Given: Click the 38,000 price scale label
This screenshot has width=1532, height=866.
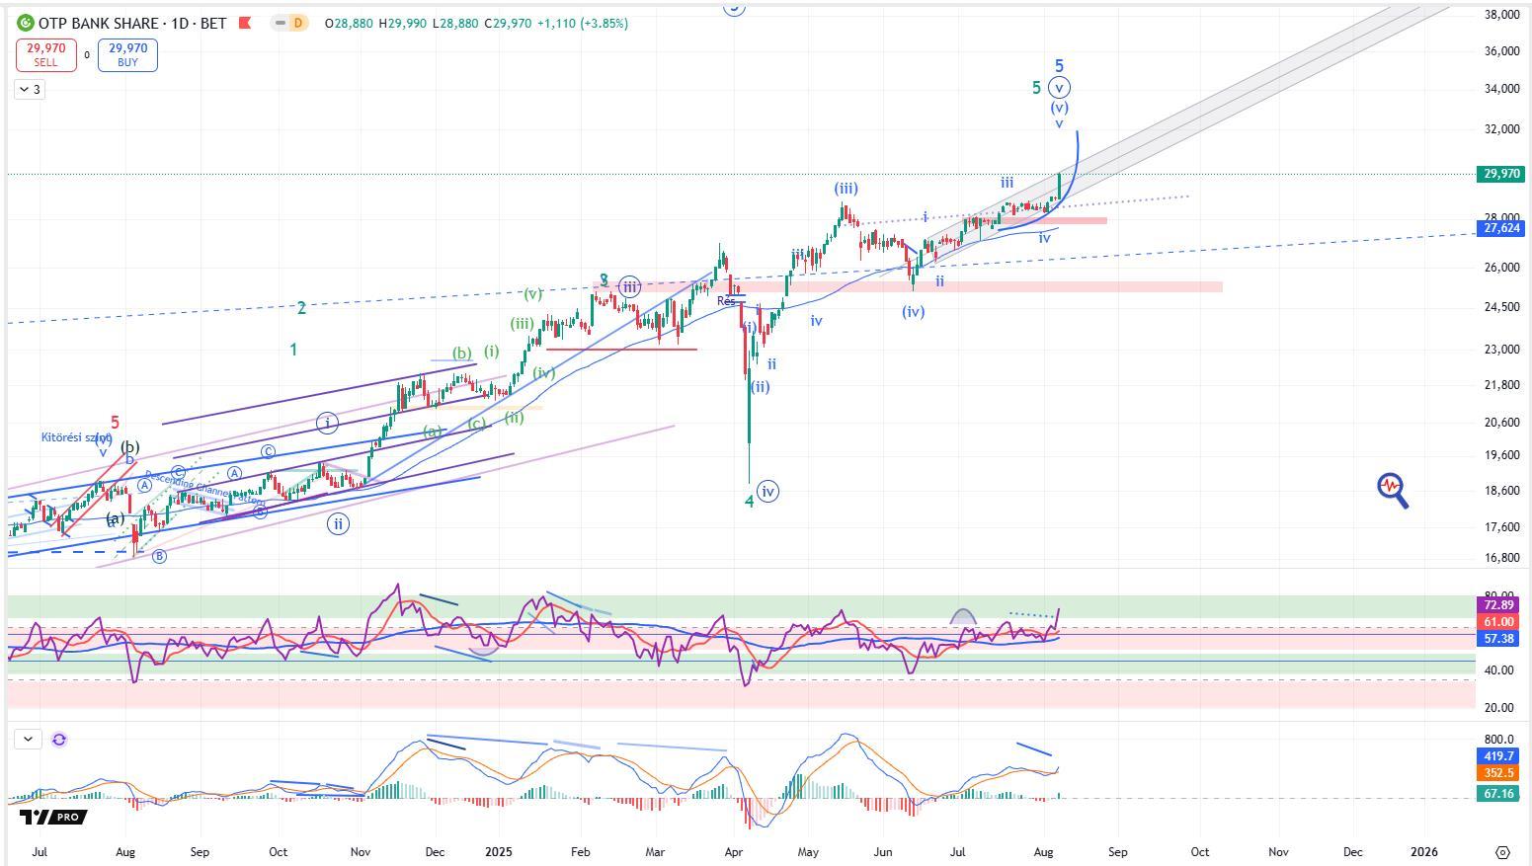Looking at the screenshot, I should pyautogui.click(x=1502, y=15).
